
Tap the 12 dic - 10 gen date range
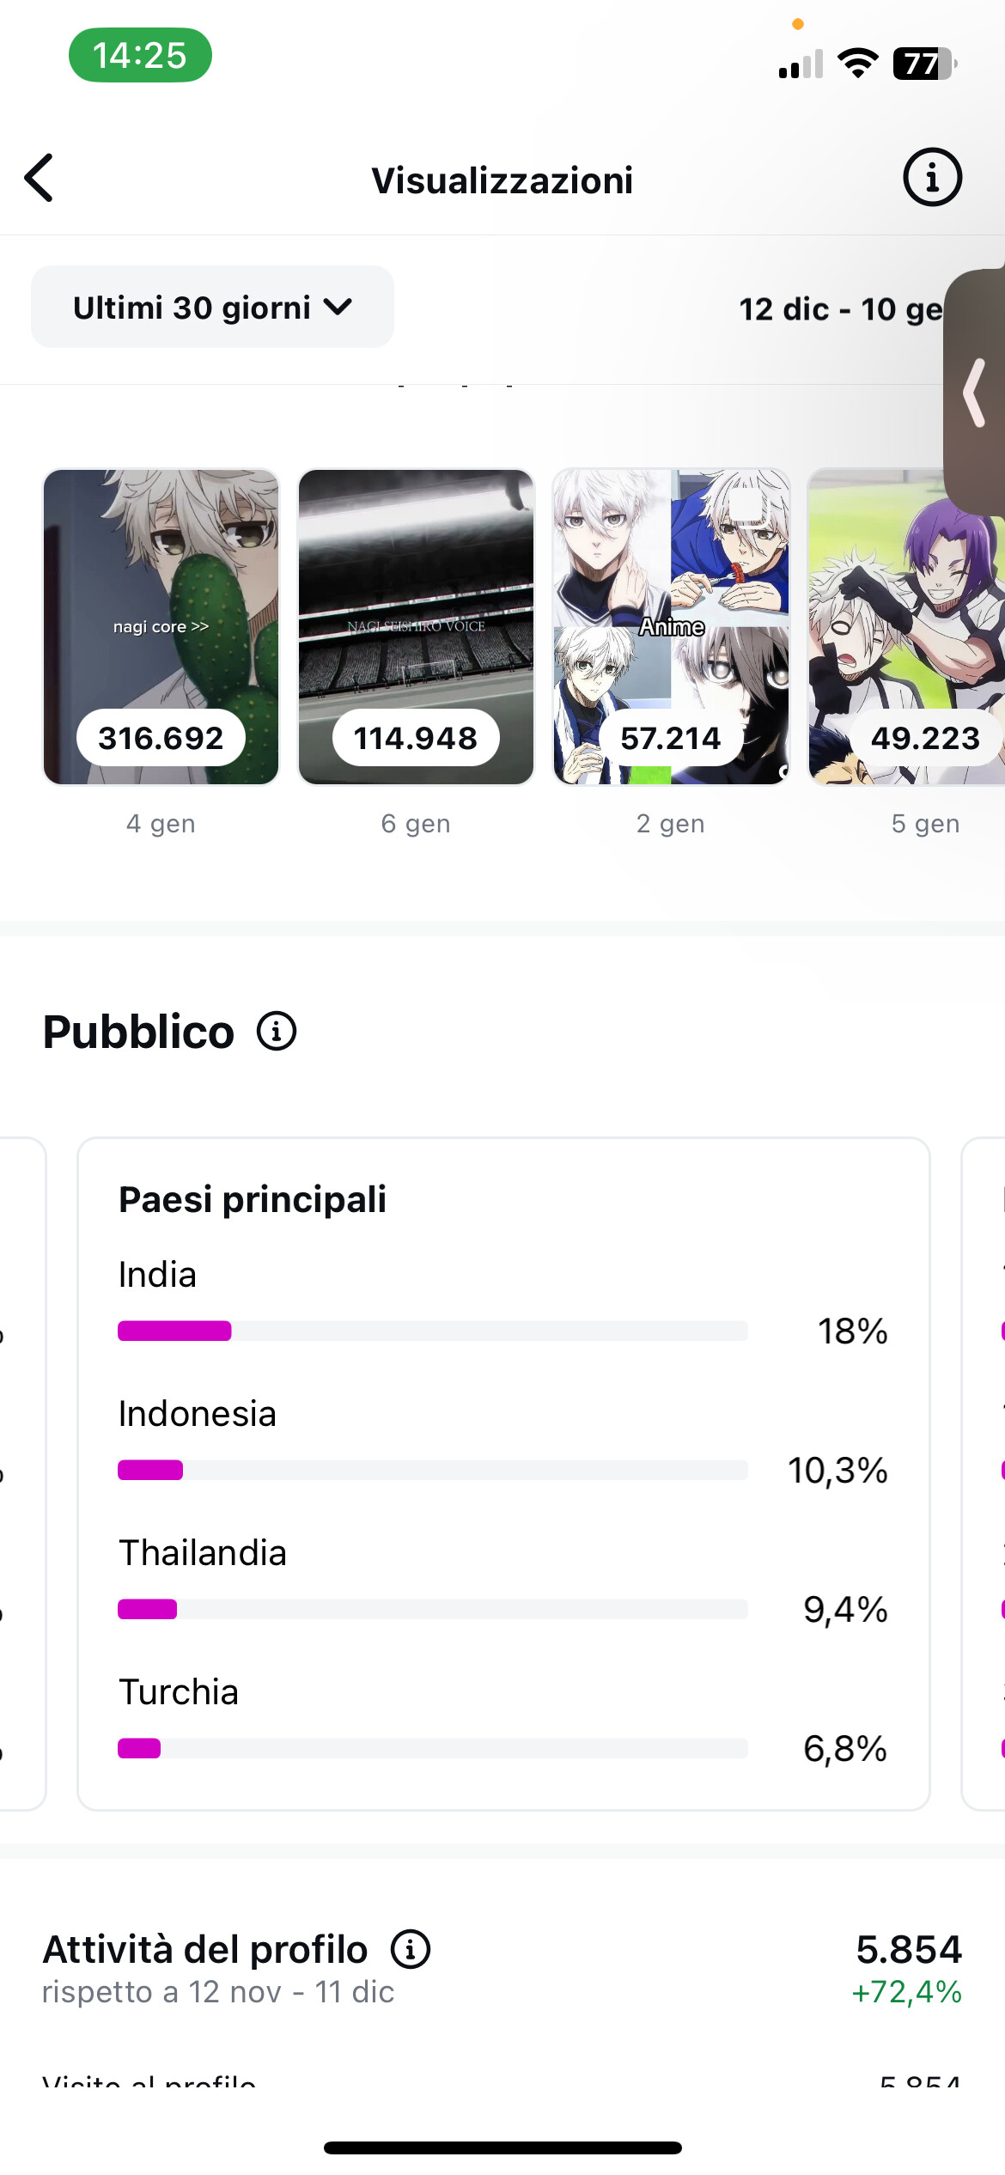(x=840, y=309)
